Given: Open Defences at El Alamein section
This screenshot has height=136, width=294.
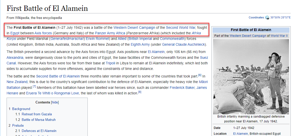Looking at the screenshot, I should (39, 131).
